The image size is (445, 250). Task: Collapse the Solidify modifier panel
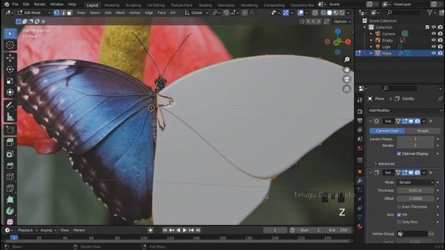point(371,173)
